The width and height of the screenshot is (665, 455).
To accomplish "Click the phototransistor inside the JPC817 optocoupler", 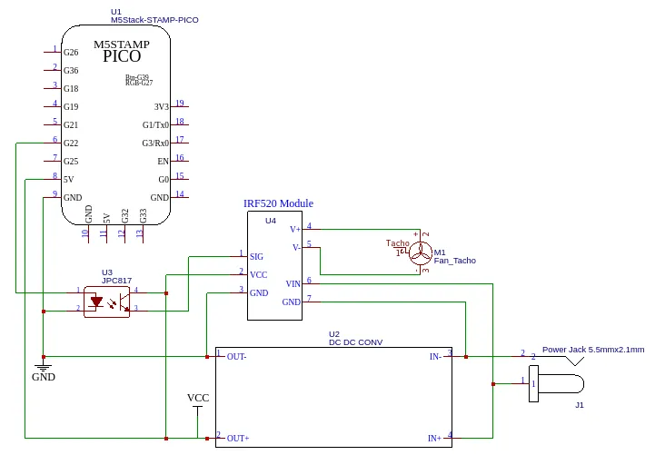I will [x=124, y=302].
